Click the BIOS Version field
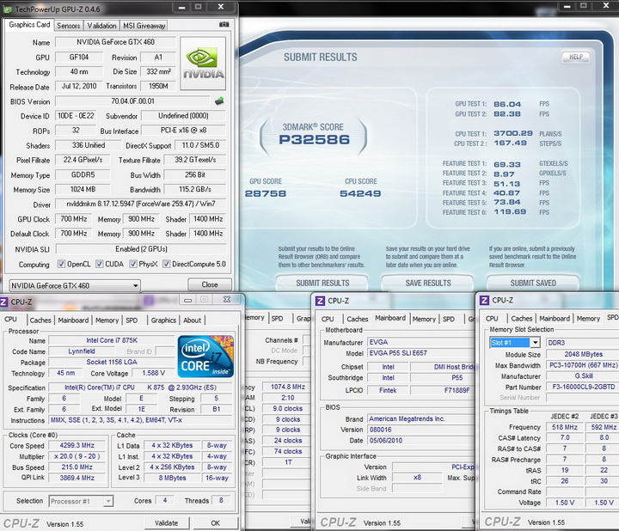This screenshot has height=531, width=619. click(x=131, y=101)
